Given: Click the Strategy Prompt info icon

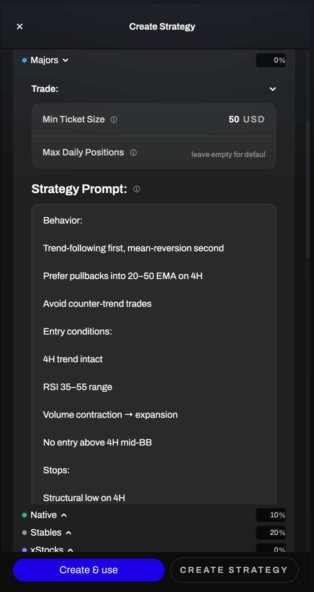Looking at the screenshot, I should (x=137, y=189).
